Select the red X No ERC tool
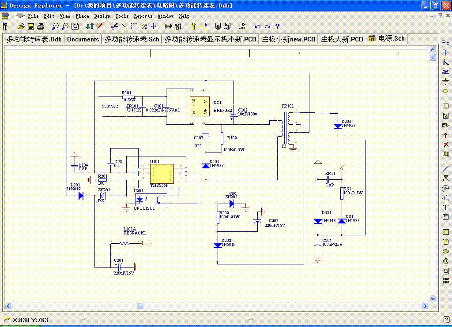Viewport: 452px width, 327px height. [x=446, y=145]
